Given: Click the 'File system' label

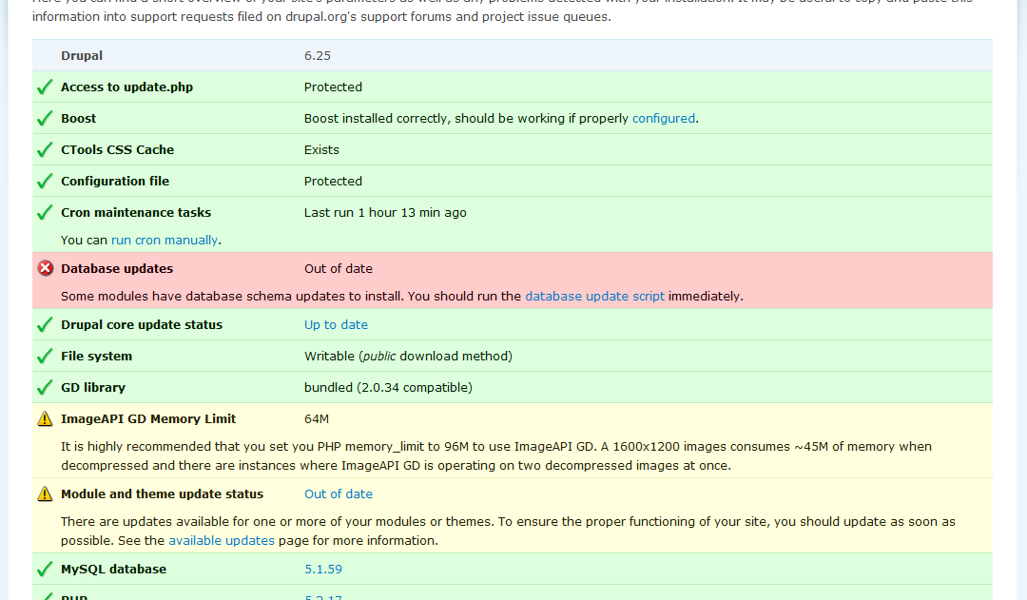Looking at the screenshot, I should click(x=97, y=357).
